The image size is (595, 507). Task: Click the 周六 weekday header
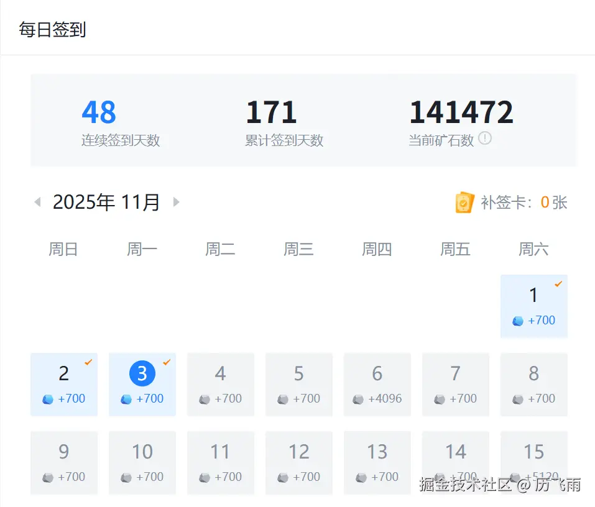[533, 249]
